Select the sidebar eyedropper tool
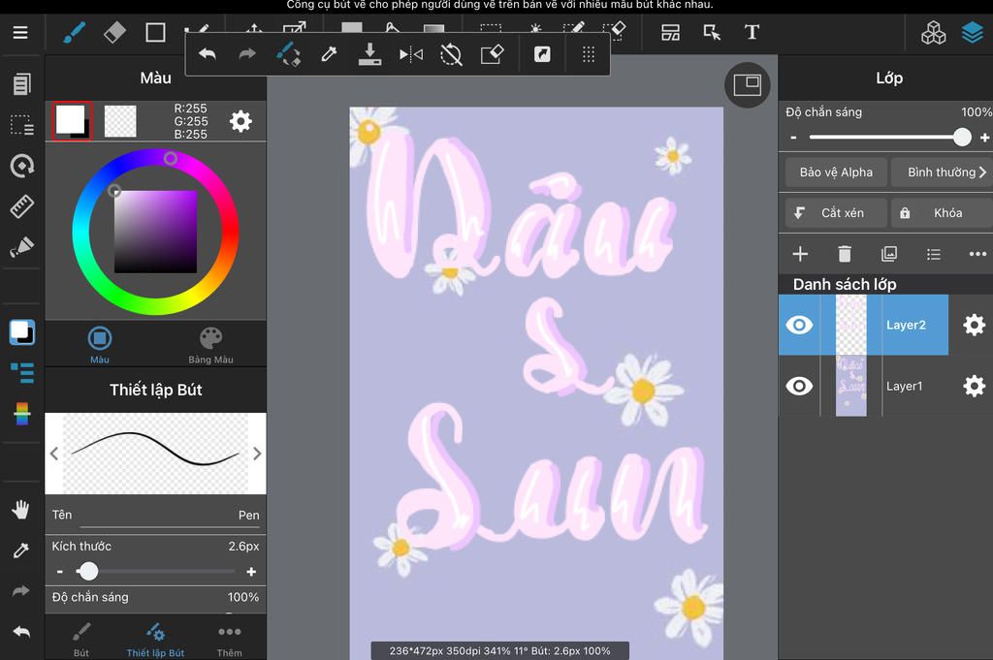 pyautogui.click(x=21, y=550)
